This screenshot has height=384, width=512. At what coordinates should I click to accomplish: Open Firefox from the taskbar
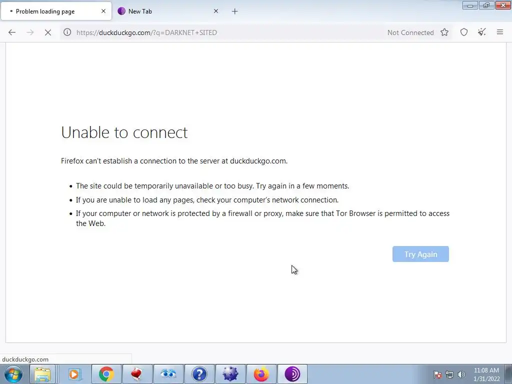tap(261, 374)
